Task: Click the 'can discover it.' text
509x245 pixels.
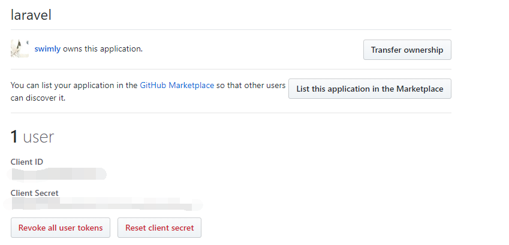Action: click(x=38, y=97)
